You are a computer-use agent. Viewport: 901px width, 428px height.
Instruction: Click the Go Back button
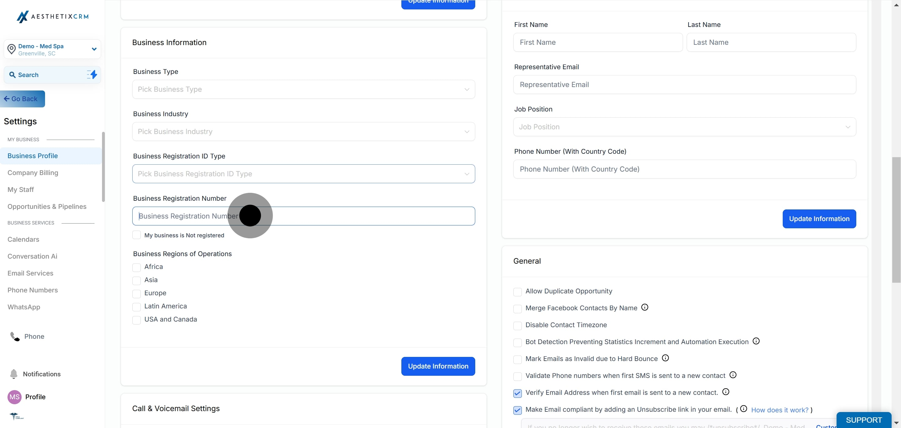[x=23, y=99]
